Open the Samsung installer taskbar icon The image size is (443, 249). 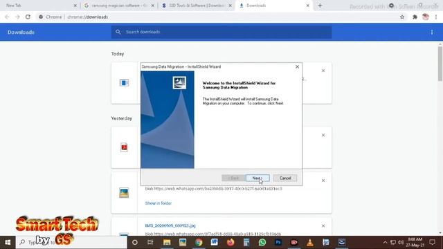[x=341, y=242]
